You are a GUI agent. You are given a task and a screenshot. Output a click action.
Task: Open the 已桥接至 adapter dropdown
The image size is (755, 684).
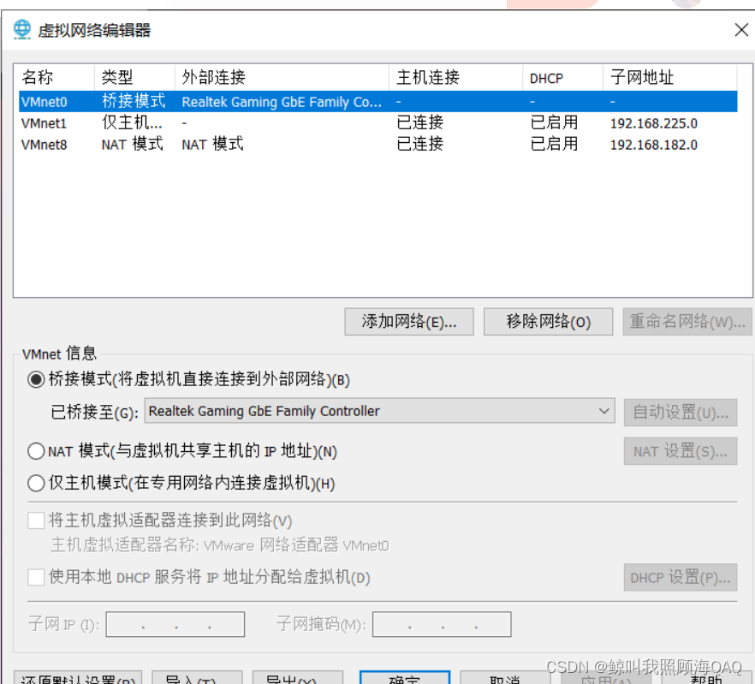607,412
